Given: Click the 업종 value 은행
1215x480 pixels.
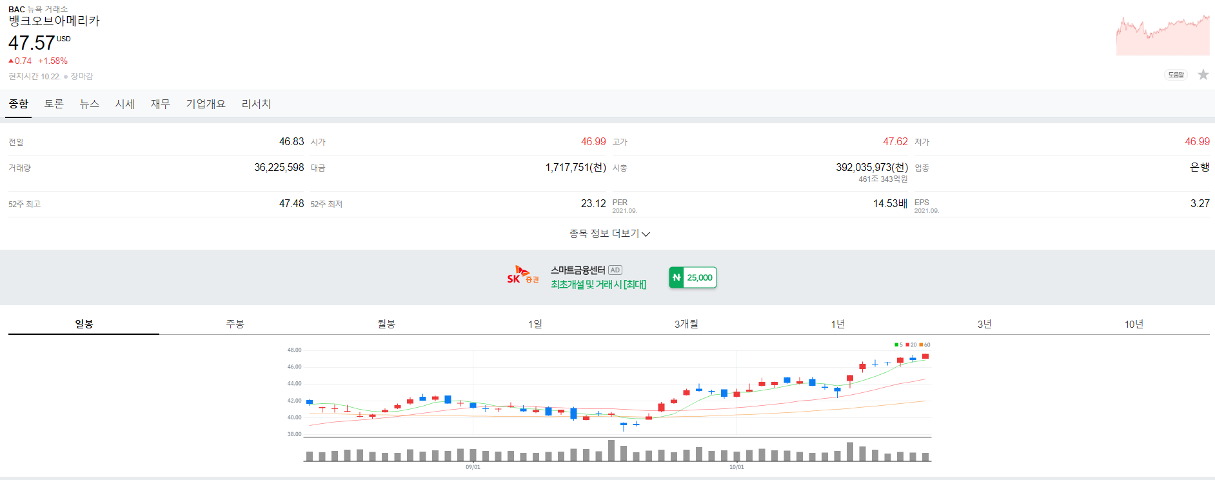Looking at the screenshot, I should point(1200,167).
